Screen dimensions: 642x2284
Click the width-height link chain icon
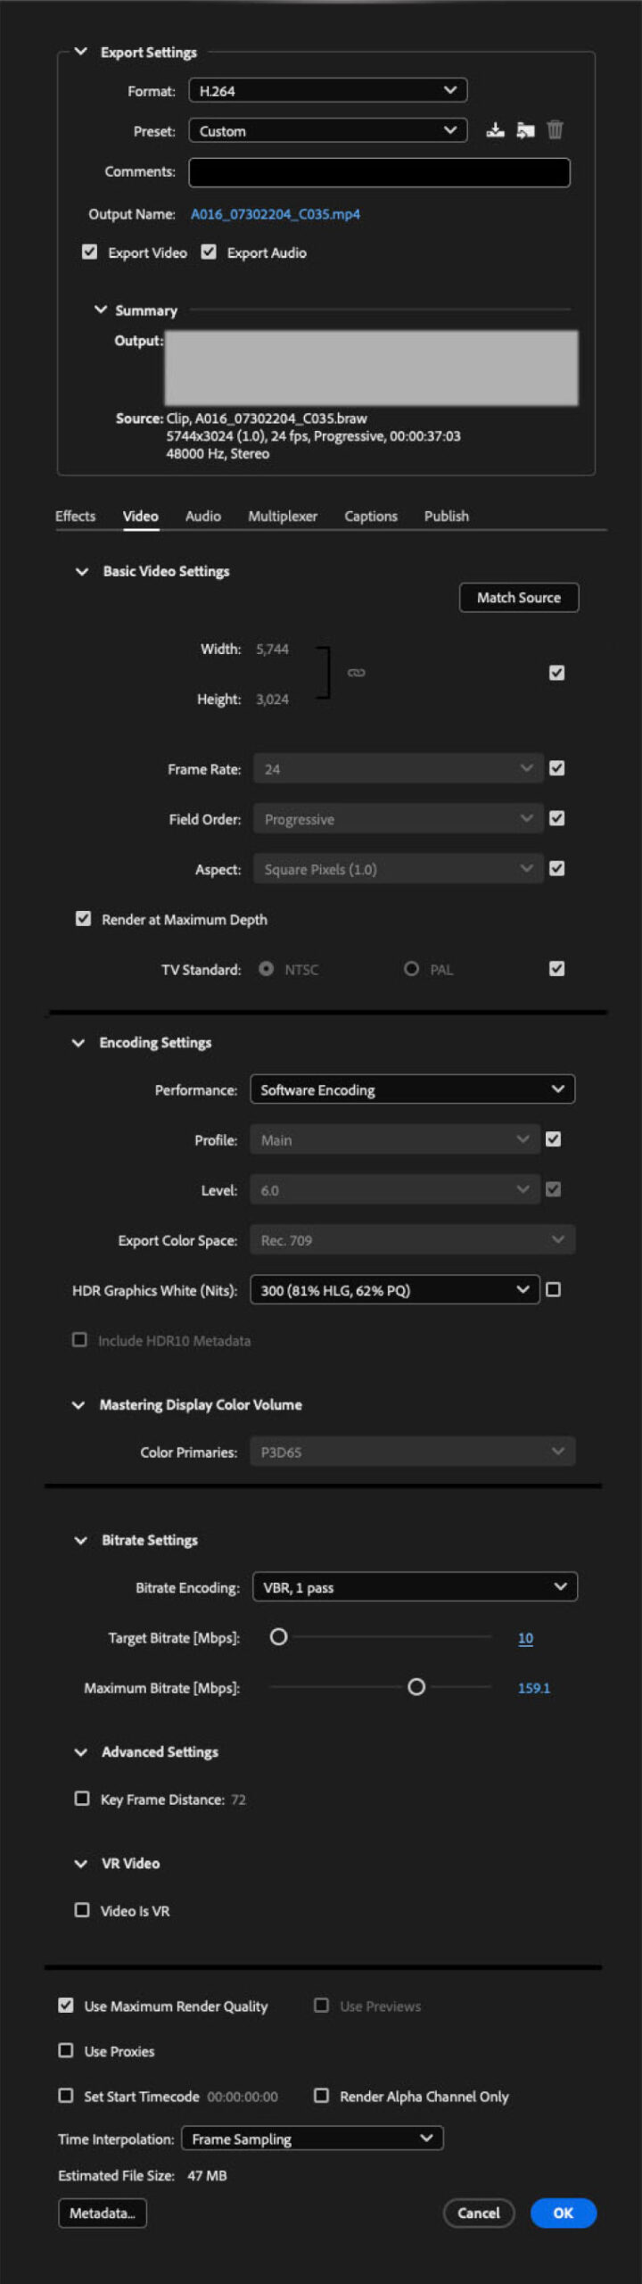[357, 673]
